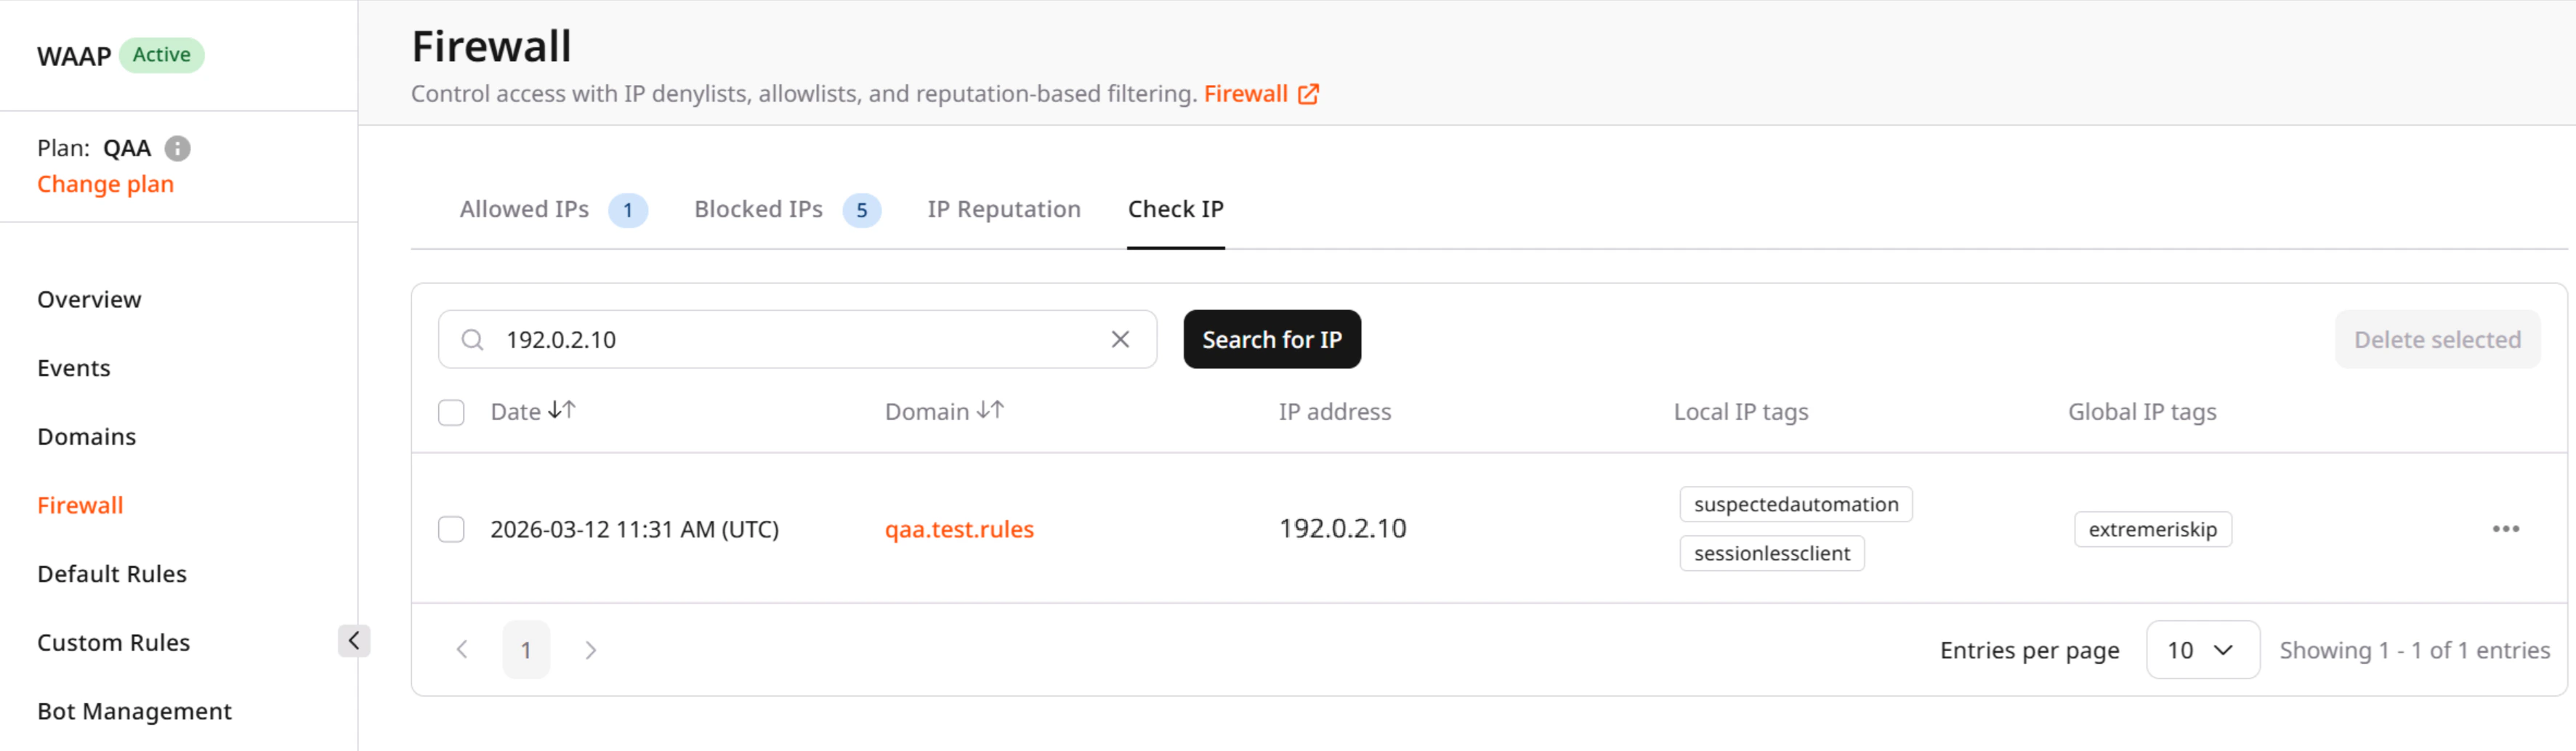2576x751 pixels.
Task: Check the select-all checkbox in table header
Action: [x=451, y=412]
